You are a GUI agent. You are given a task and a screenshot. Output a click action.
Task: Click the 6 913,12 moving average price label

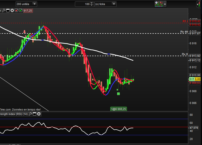click(x=195, y=60)
